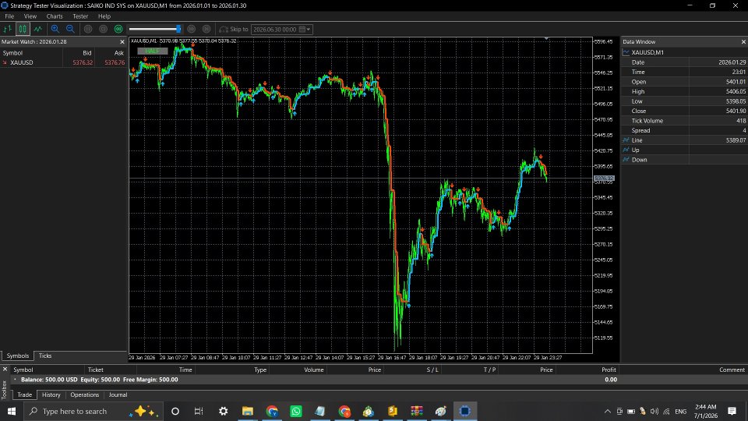Viewport: 748px width, 421px height.
Task: Show hidden system tray icons
Action: [607, 411]
